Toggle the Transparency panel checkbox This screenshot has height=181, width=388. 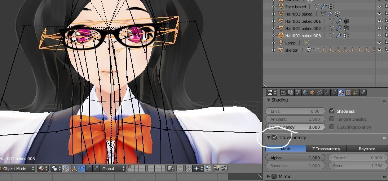pos(274,137)
